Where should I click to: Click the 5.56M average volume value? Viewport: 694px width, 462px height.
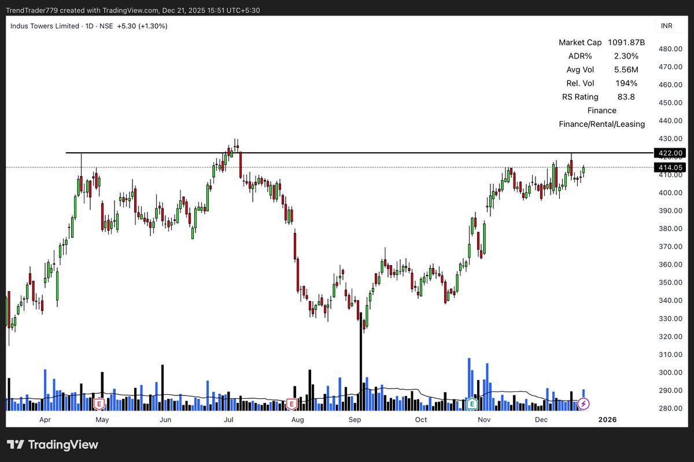click(626, 69)
